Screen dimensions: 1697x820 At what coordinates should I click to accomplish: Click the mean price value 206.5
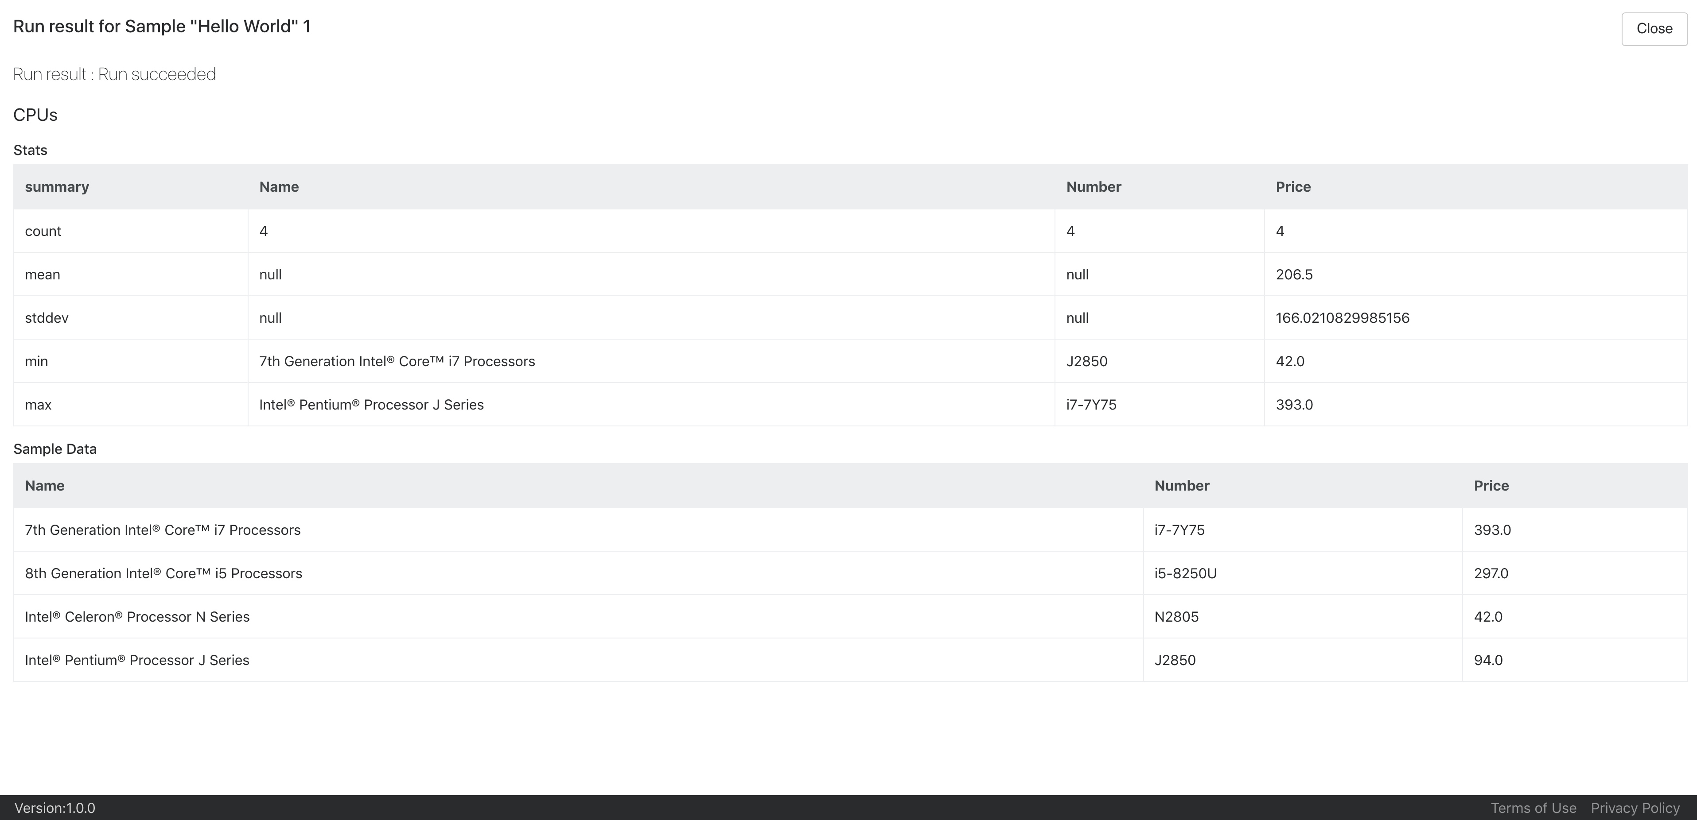point(1294,275)
